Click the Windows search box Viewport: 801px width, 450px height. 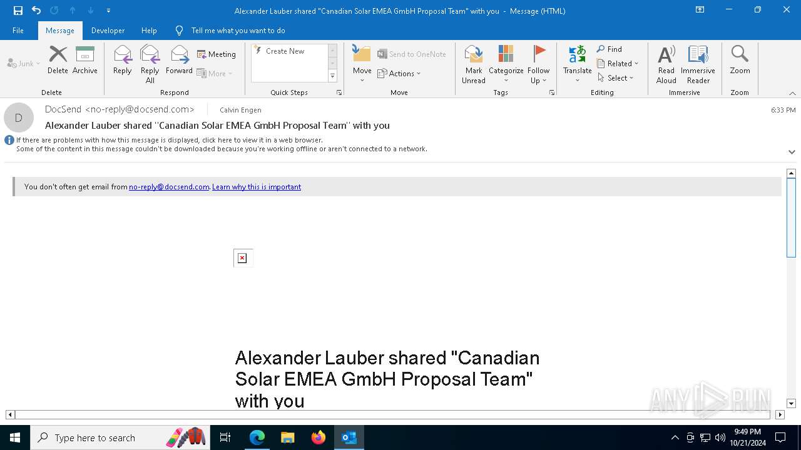click(x=119, y=437)
